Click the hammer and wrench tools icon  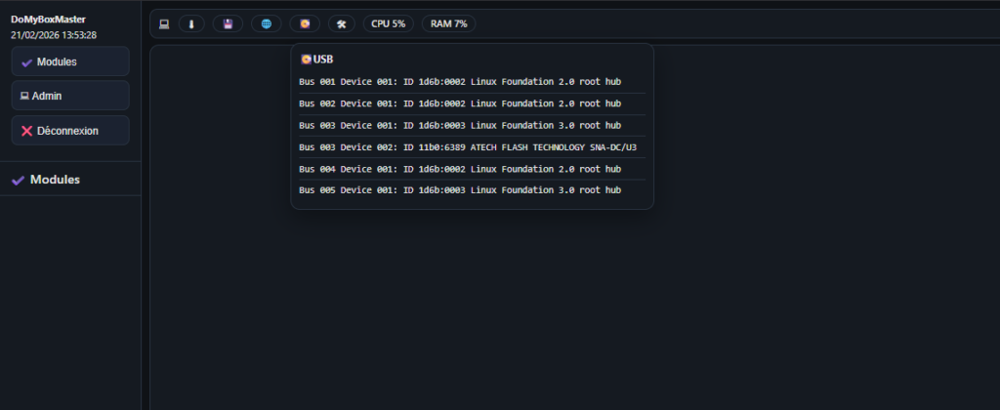(x=342, y=23)
